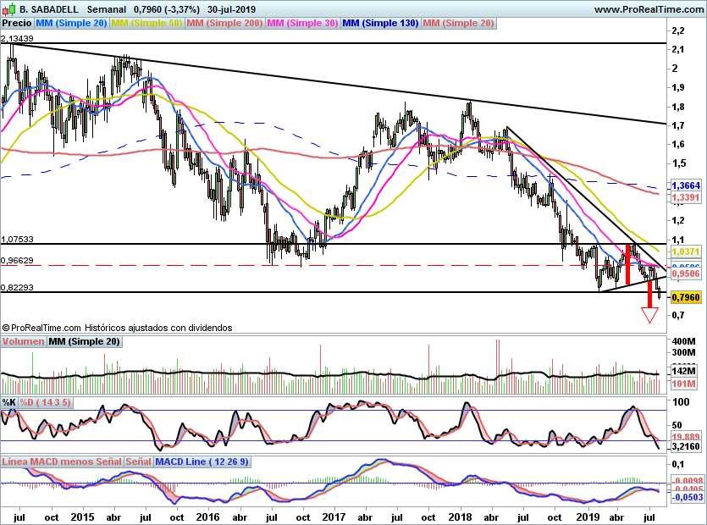Screen dimensions: 707x525
Task: Click the %D ( 14 3 5) label
Action: pos(45,402)
